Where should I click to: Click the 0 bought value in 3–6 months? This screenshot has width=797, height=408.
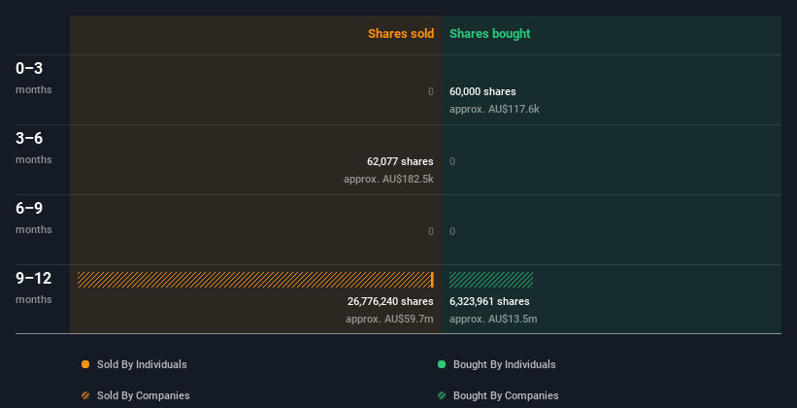452,162
